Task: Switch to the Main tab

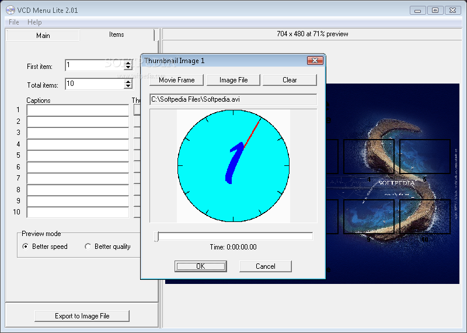Action: click(43, 36)
